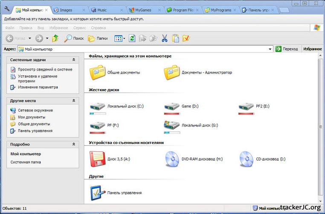This screenshot has height=214, width=325.
Task: Open the Views dropdown in toolbar
Action: [124, 38]
